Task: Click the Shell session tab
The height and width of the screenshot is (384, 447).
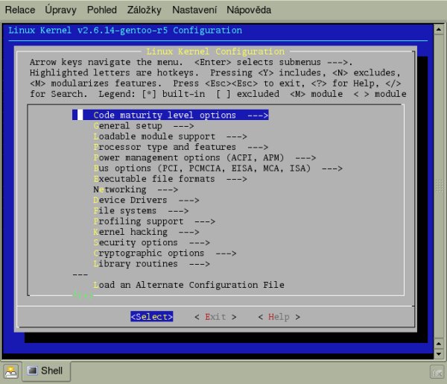Action: (x=46, y=371)
